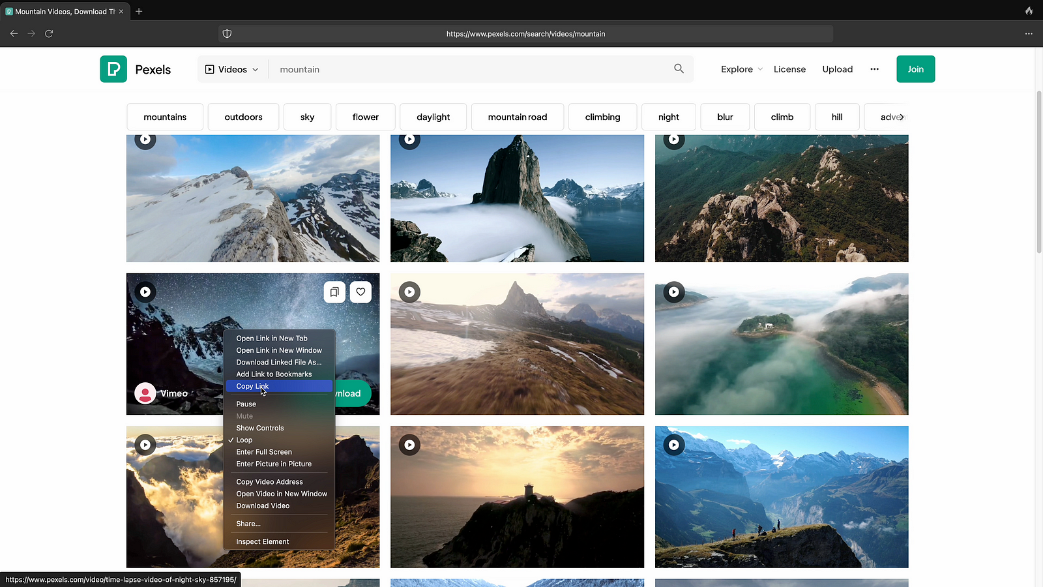This screenshot has height=587, width=1043.
Task: Open the License link
Action: pos(789,69)
